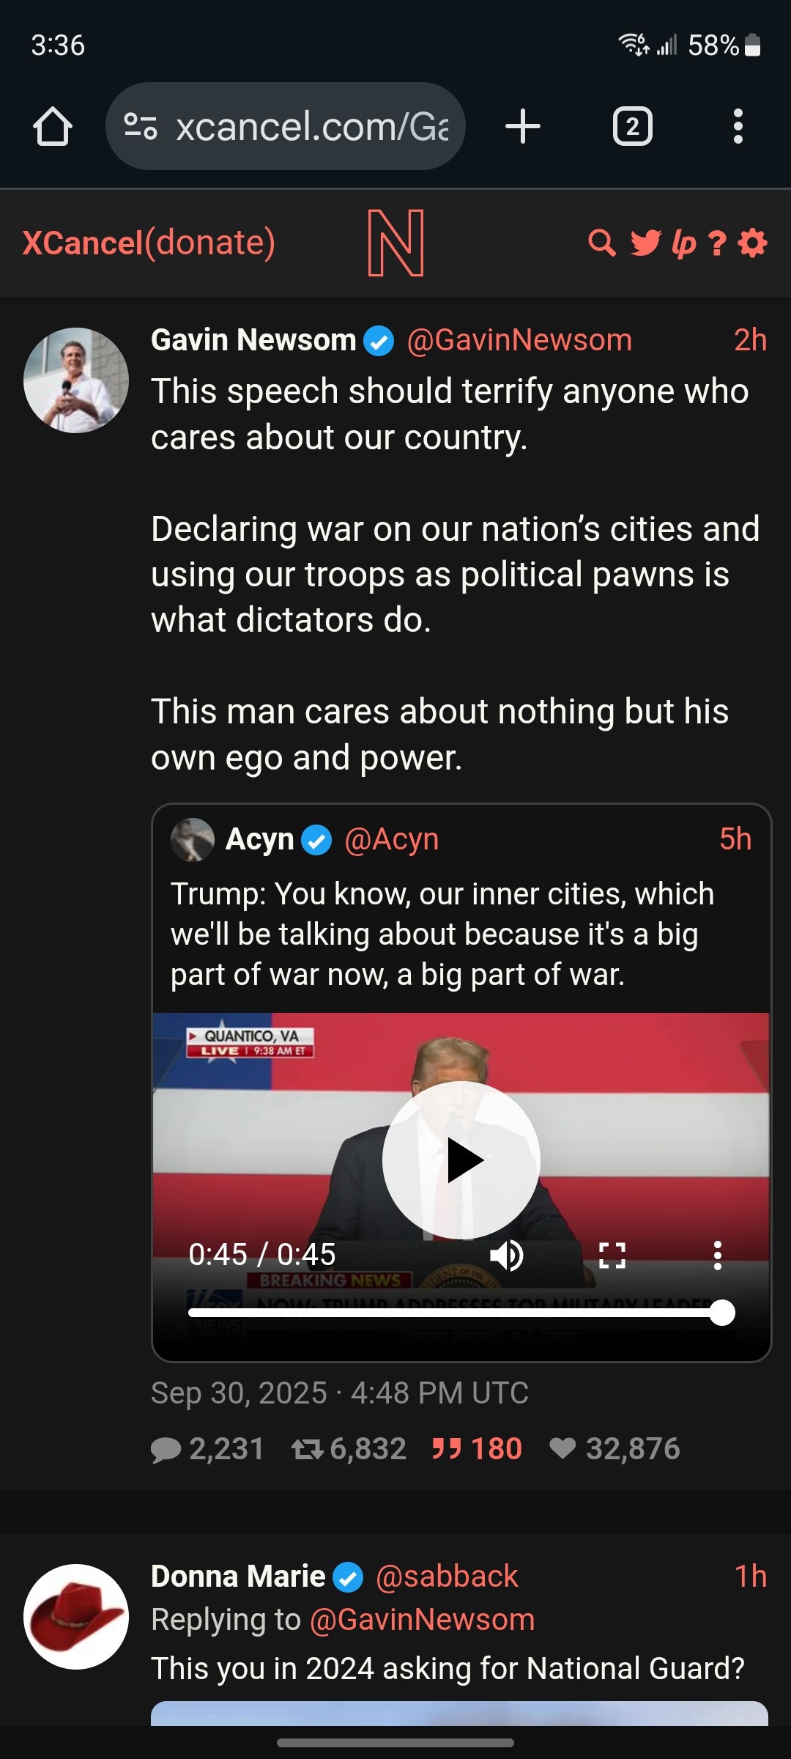The image size is (791, 1759).
Task: Open the tab switcher showing 2 tabs
Action: [x=632, y=125]
